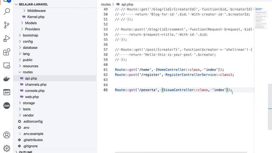The image size is (272, 153).
Task: Collapse the routes folder
Action: tap(20, 72)
